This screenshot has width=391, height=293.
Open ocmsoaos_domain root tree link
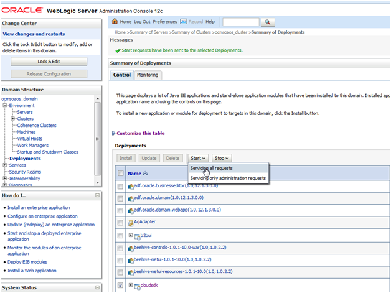pyautogui.click(x=19, y=99)
